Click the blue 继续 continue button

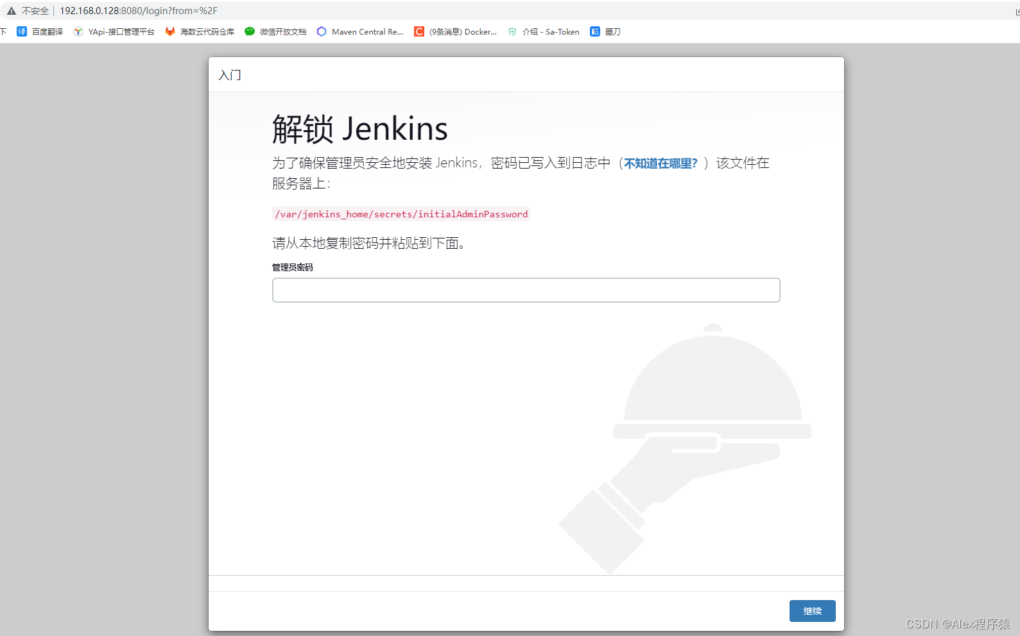pos(812,611)
